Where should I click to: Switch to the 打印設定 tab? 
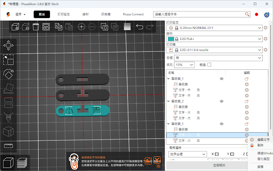[64, 14]
